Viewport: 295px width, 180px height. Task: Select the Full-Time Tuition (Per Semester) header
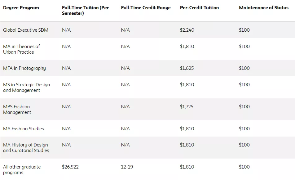point(85,10)
